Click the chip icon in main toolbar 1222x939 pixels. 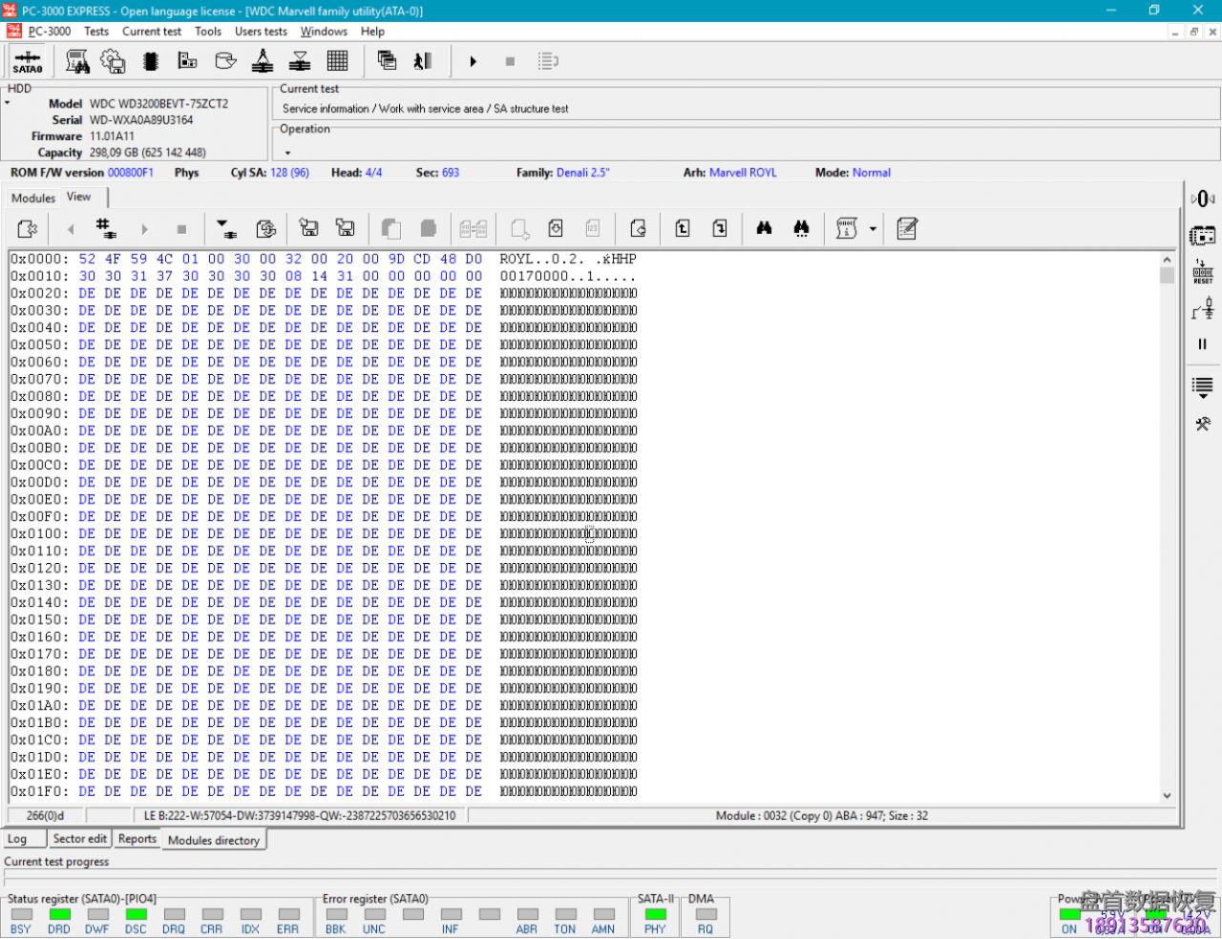[150, 62]
